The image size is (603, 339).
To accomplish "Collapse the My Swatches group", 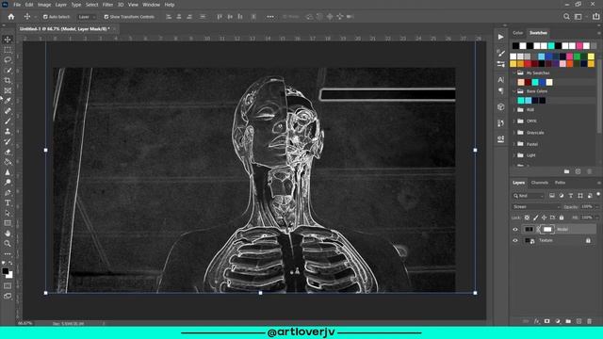I will coord(514,73).
